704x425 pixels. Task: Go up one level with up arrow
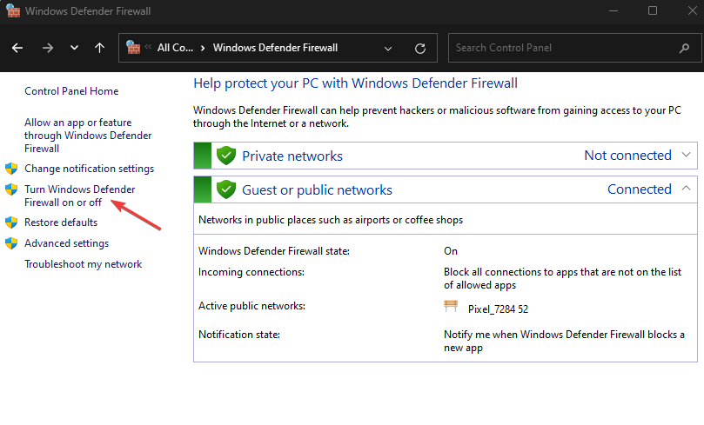pyautogui.click(x=100, y=48)
